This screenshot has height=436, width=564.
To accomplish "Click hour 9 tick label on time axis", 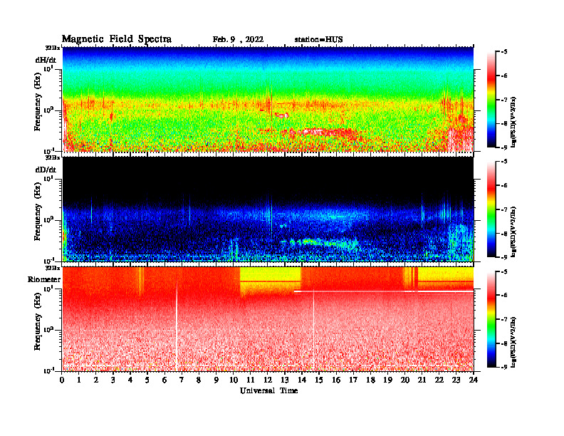I will 216,380.
